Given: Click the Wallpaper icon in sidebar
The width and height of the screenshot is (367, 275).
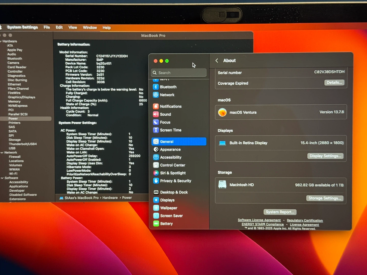Looking at the screenshot, I should (156, 208).
